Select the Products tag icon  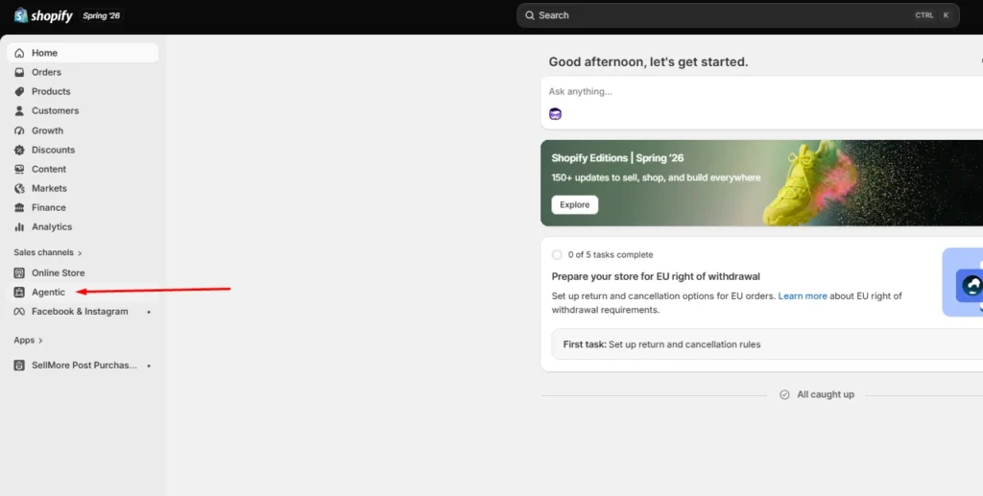[x=19, y=91]
